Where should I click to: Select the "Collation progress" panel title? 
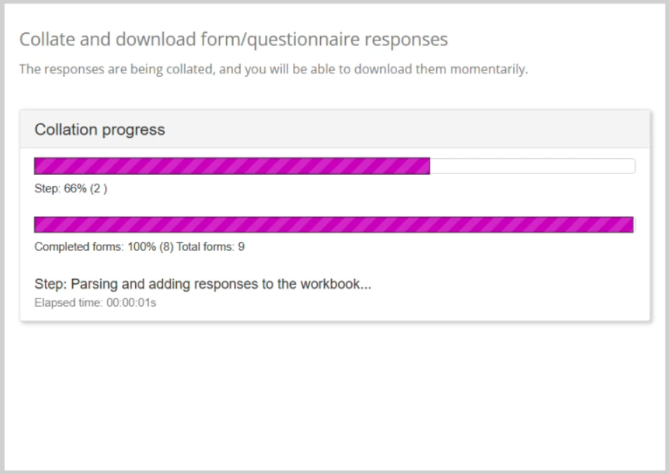tap(100, 129)
